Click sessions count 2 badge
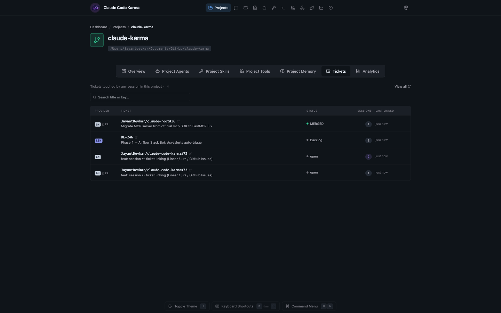The image size is (501, 313). (x=368, y=157)
